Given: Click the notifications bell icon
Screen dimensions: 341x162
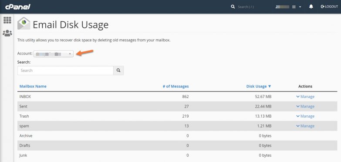Looking at the screenshot, I should coord(311,7).
